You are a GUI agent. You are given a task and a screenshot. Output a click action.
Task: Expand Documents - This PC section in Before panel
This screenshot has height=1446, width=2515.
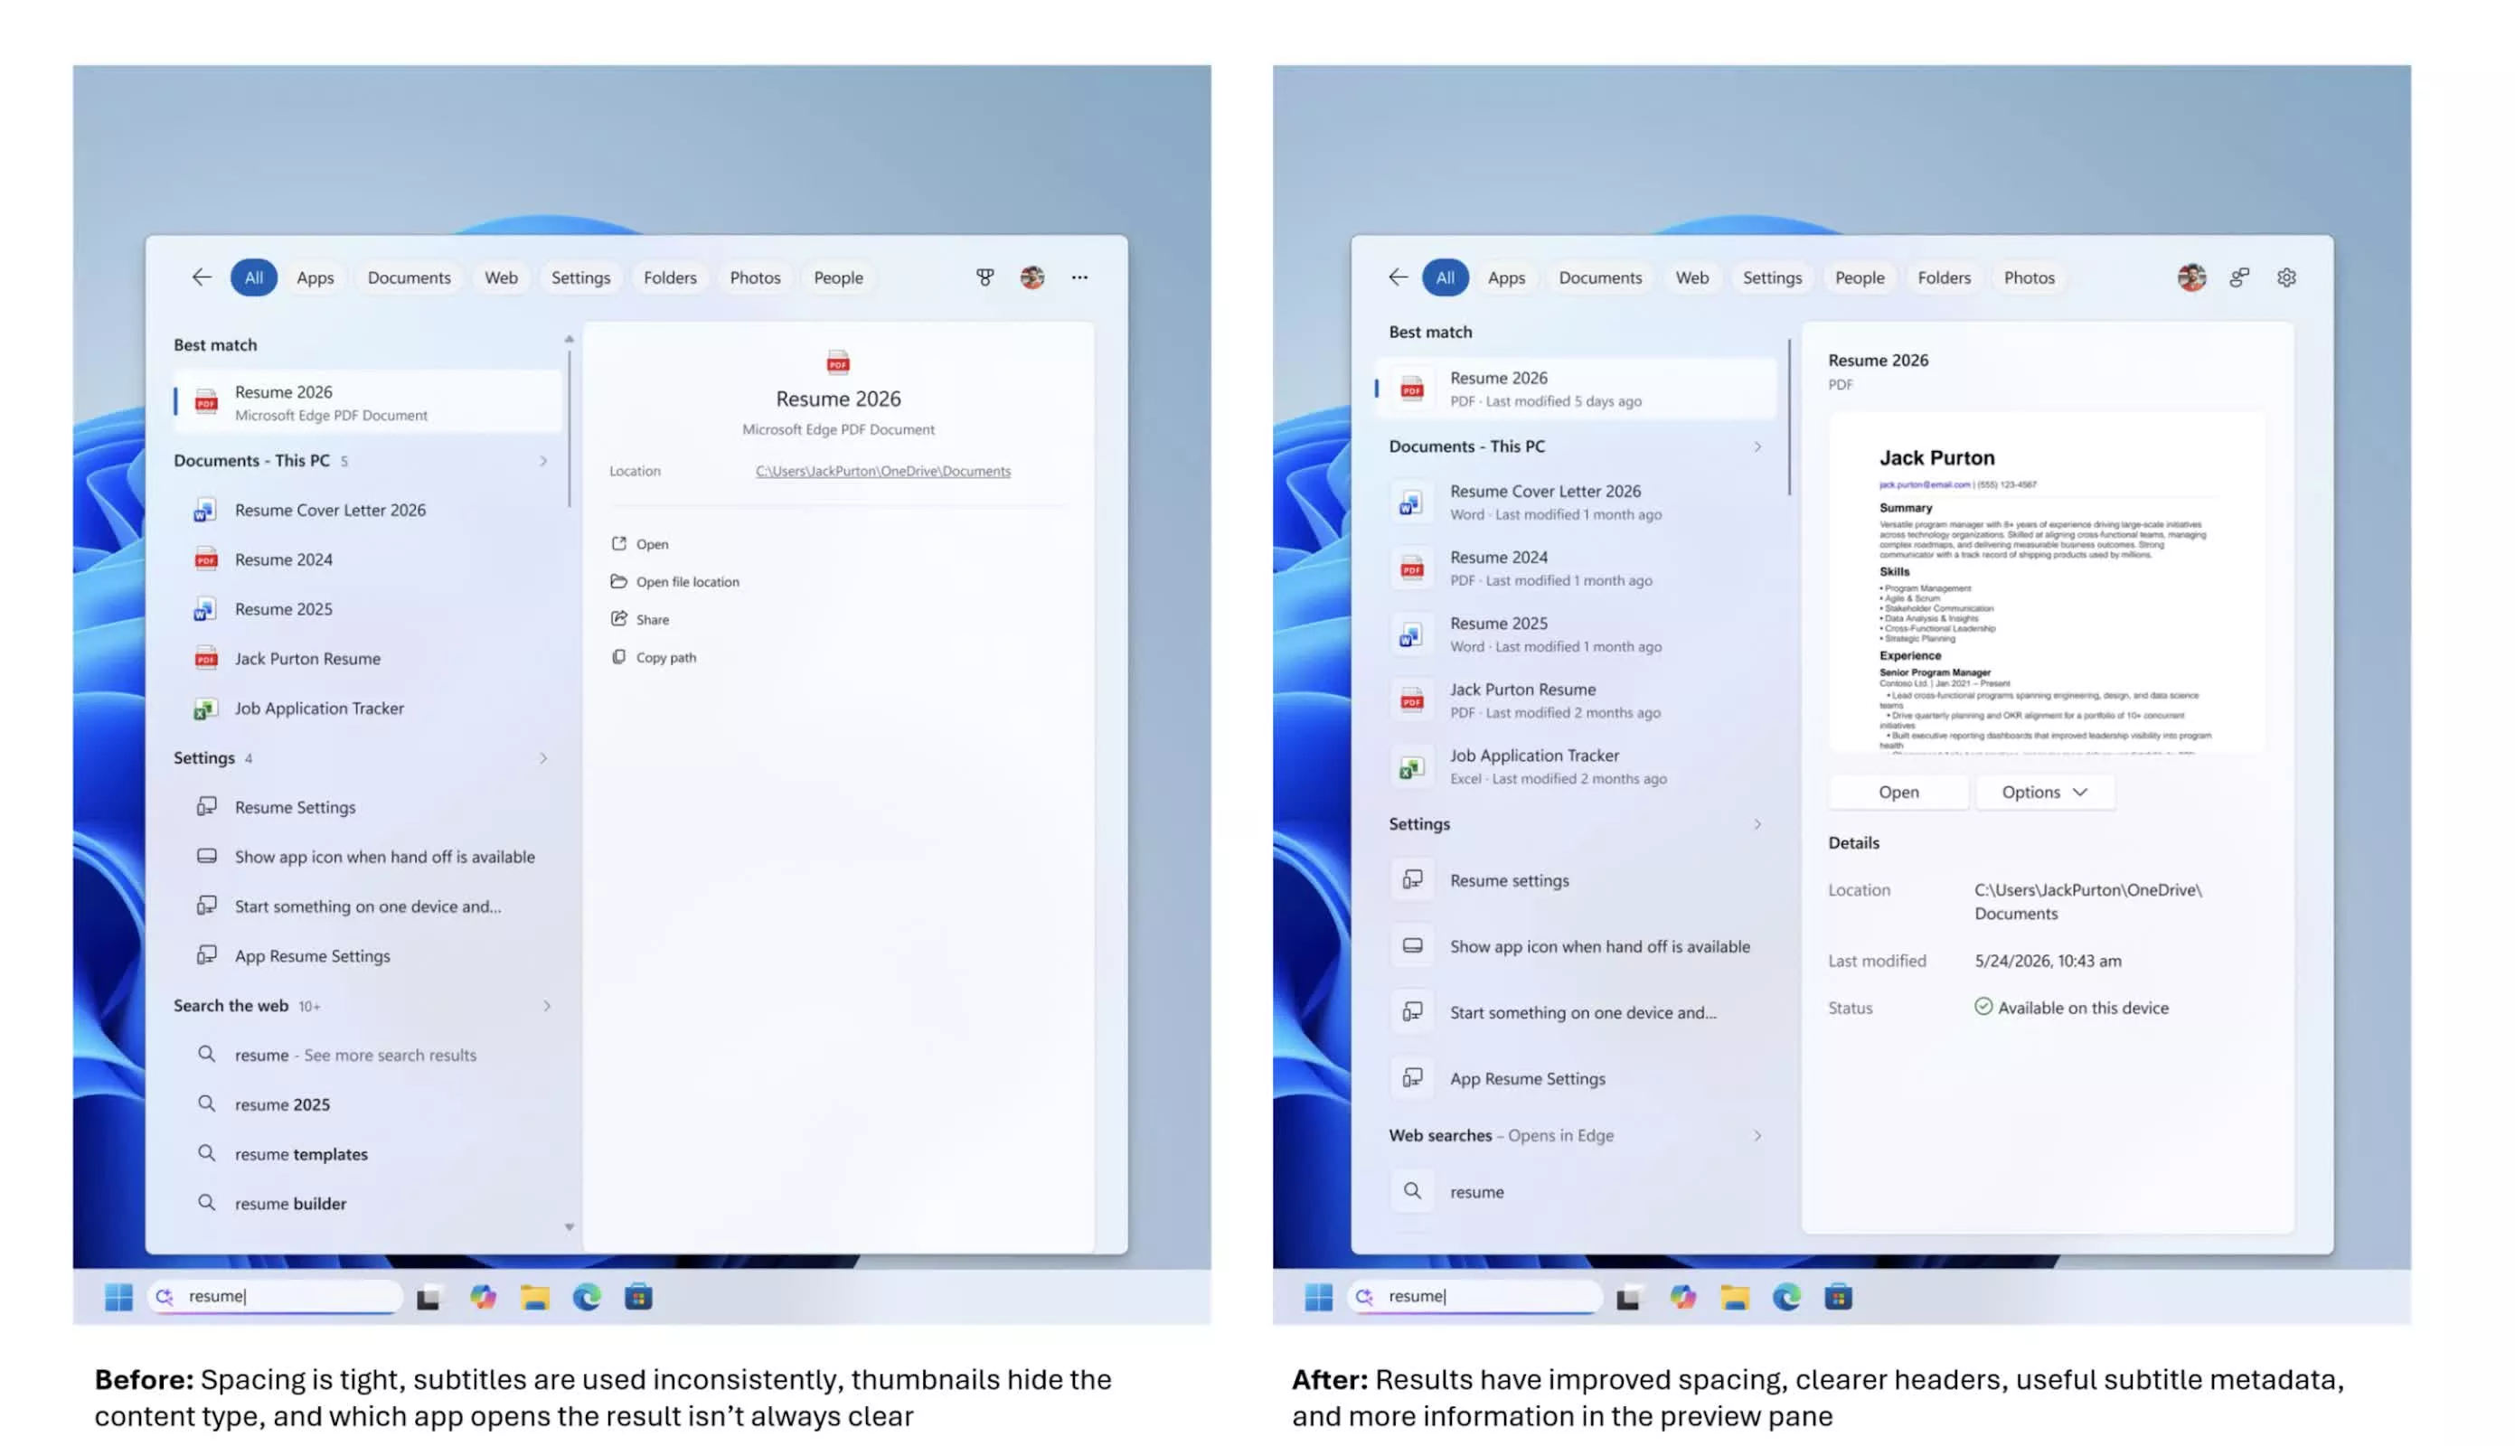(543, 461)
